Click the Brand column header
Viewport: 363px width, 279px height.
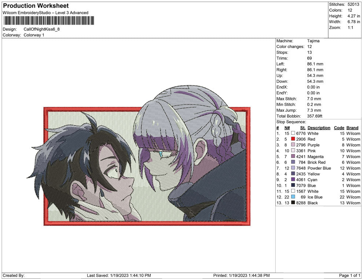pos(352,128)
